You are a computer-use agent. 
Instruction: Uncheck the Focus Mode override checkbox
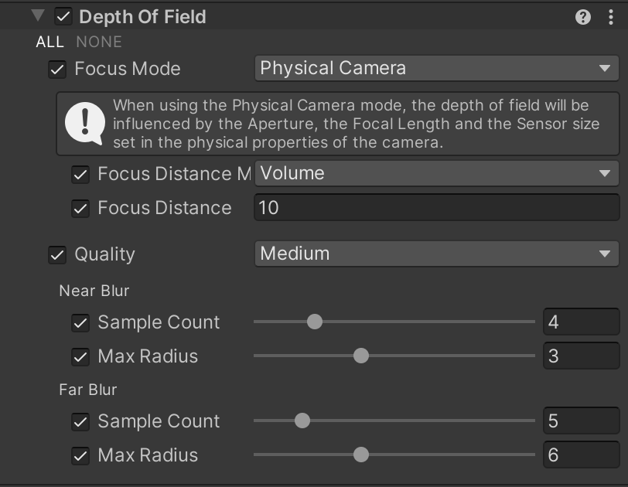coord(57,69)
